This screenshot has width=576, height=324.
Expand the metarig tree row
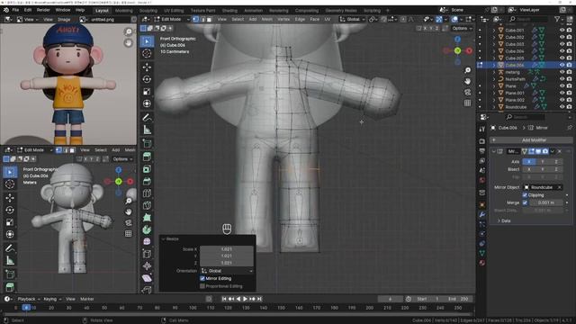[494, 72]
